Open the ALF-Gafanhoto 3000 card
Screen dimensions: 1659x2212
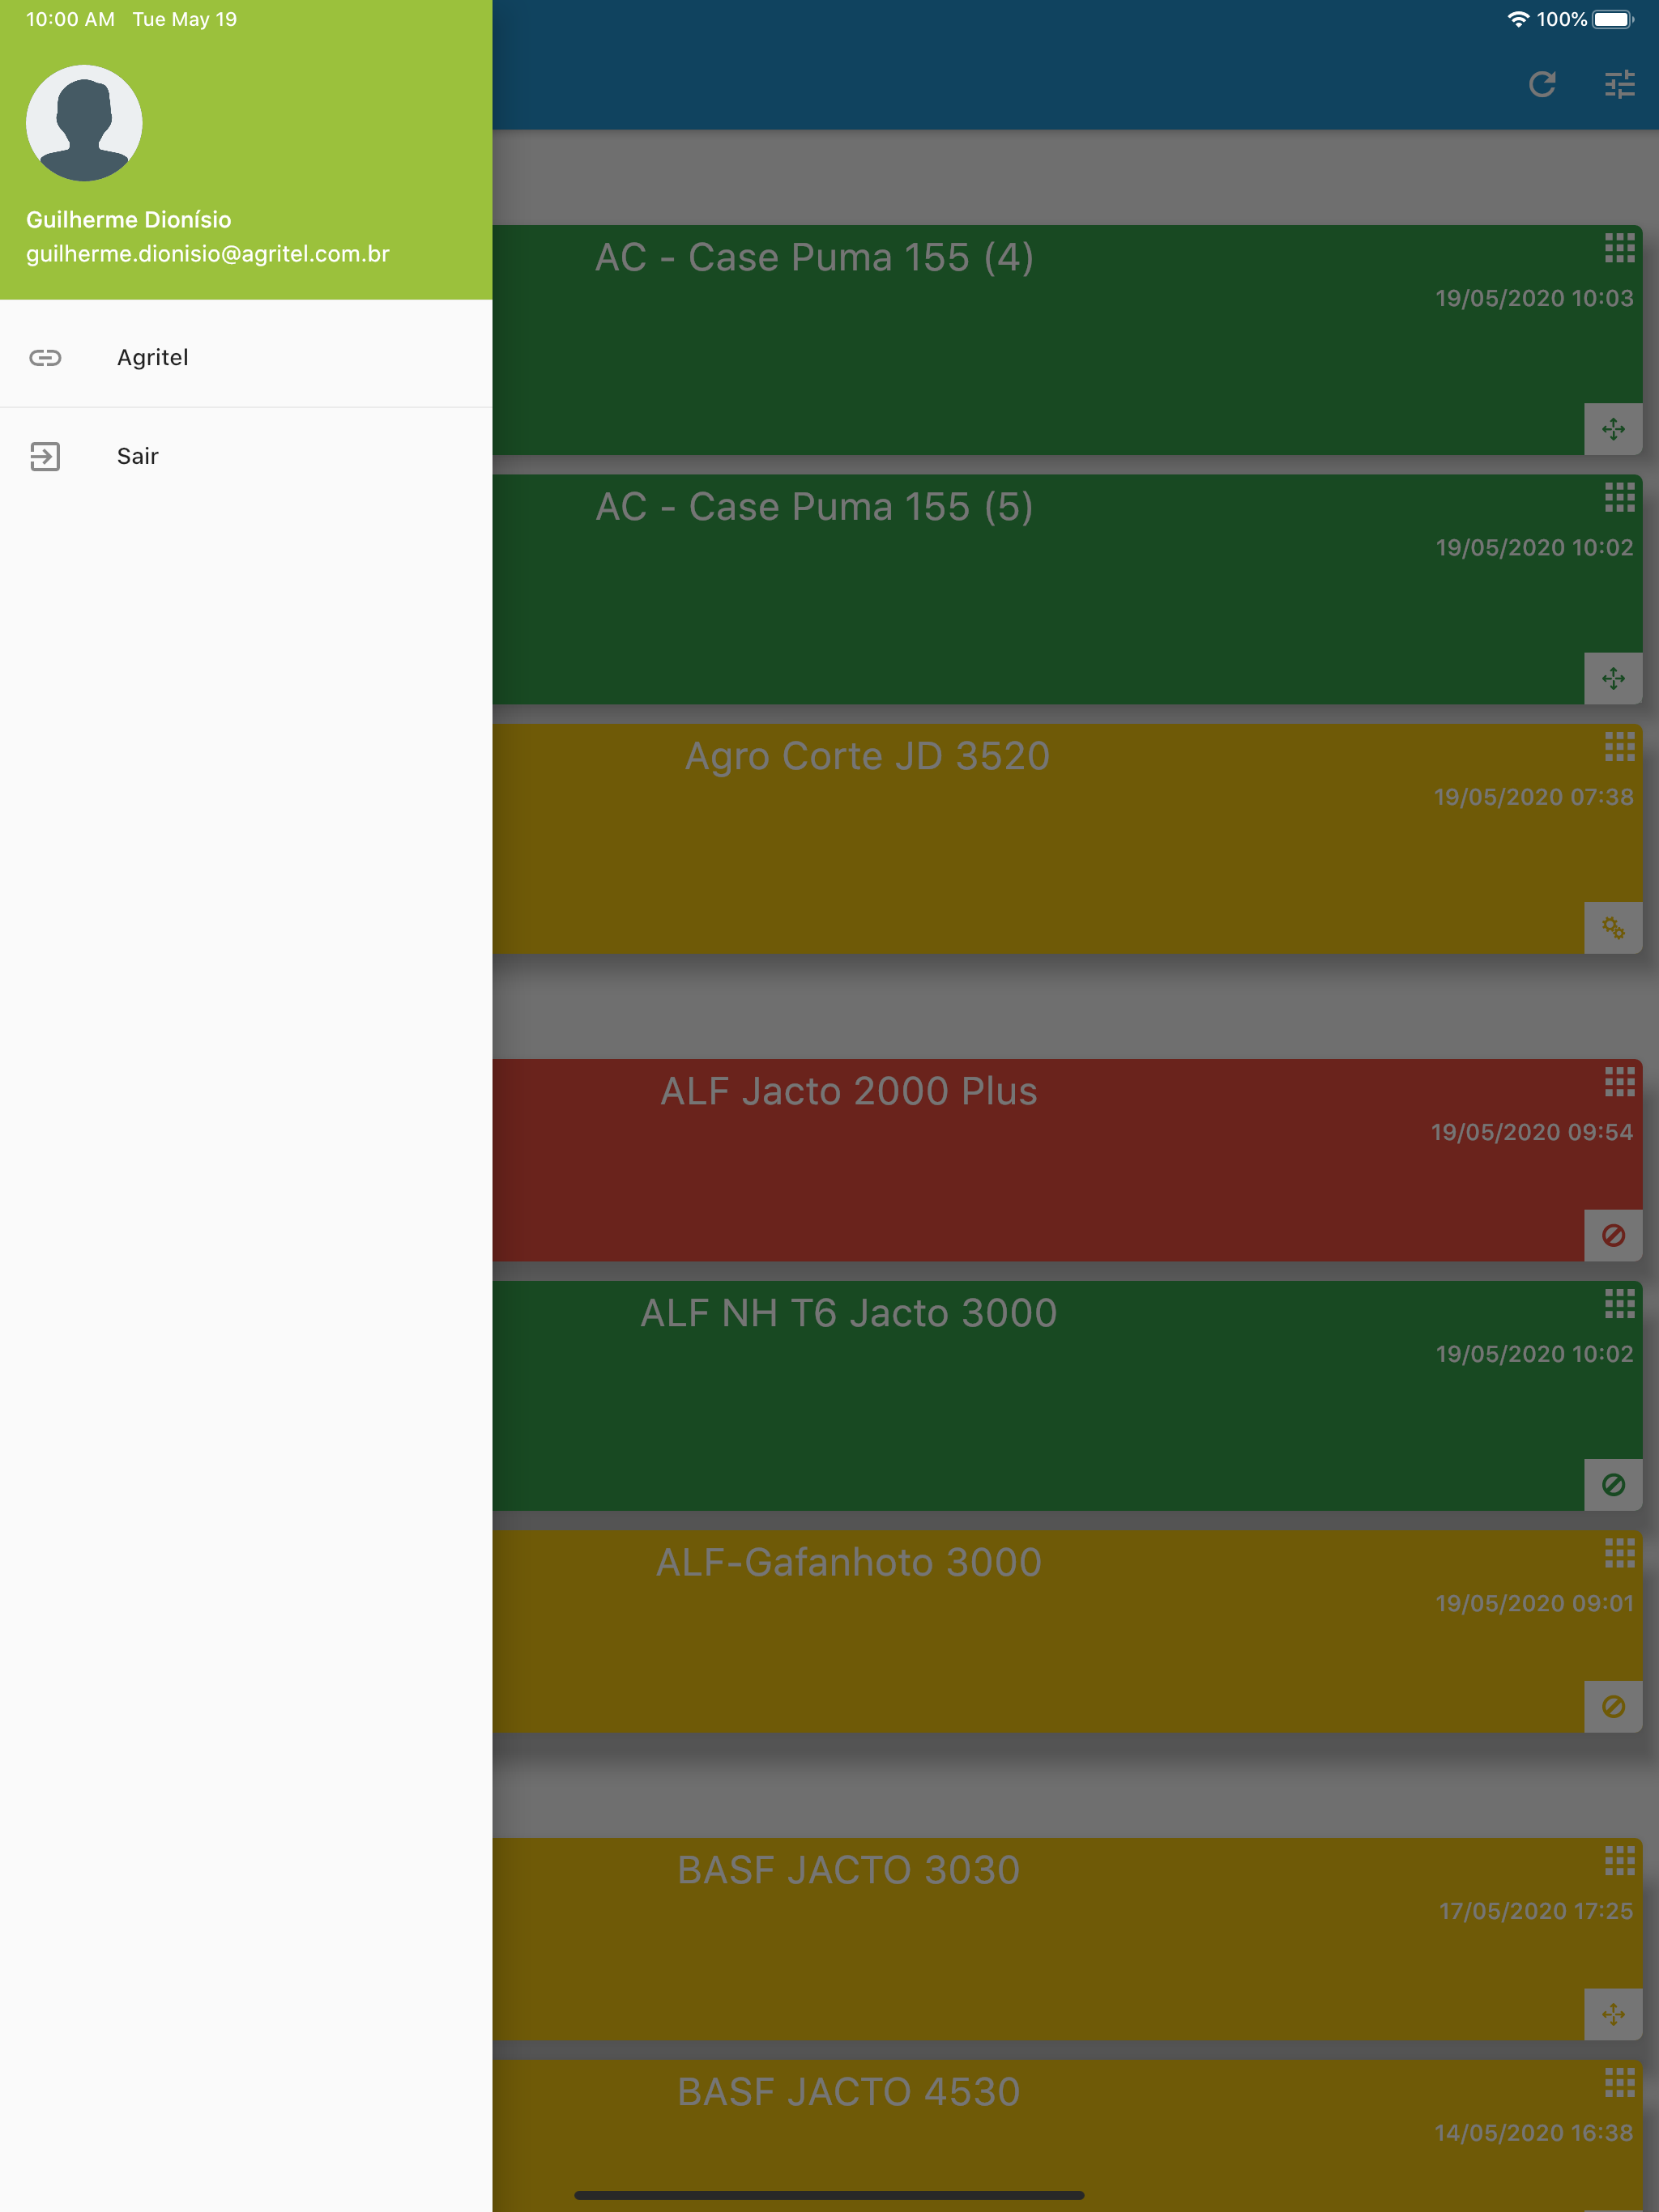[1067, 1631]
